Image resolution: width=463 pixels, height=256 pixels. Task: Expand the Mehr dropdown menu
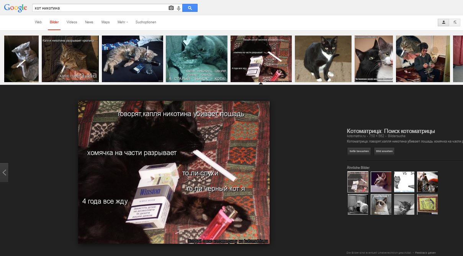(x=123, y=22)
